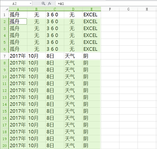Viewport: 157px width, 149px height.
Task: Click cell A7 containing 2017年
Action: click(18, 56)
